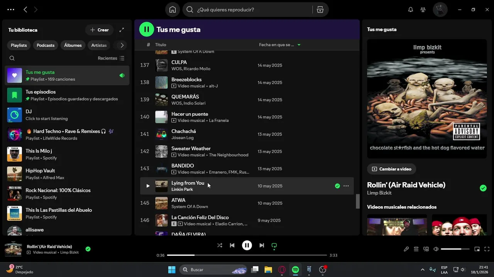494x277 pixels.
Task: Open the mini player
Action: (x=477, y=249)
